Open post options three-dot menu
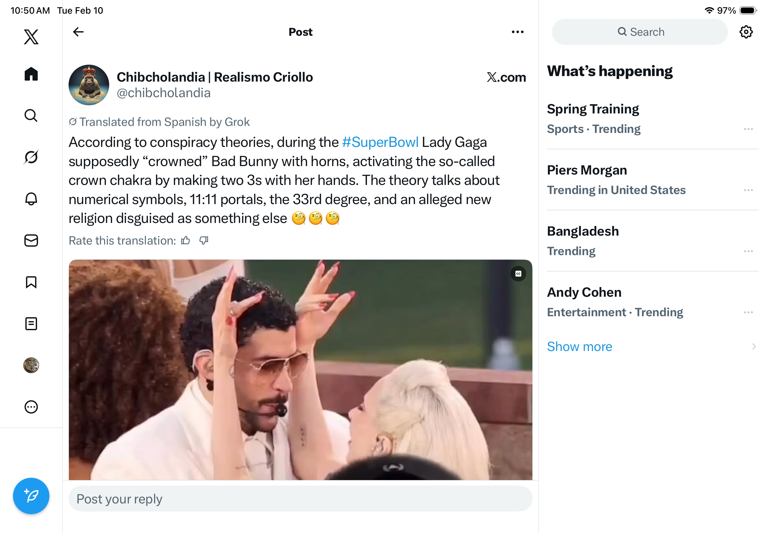Image resolution: width=767 pixels, height=533 pixels. click(x=517, y=32)
